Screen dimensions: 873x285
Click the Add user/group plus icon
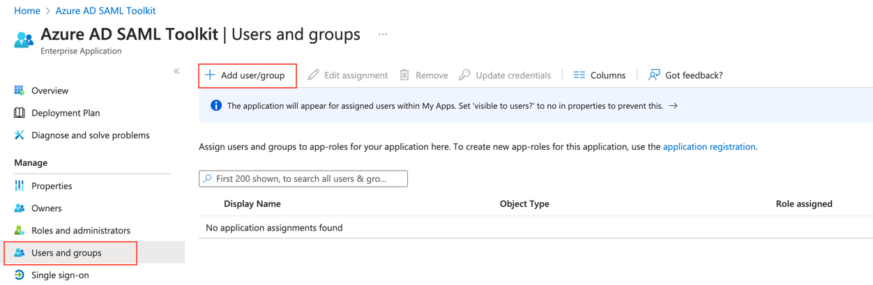coord(210,75)
